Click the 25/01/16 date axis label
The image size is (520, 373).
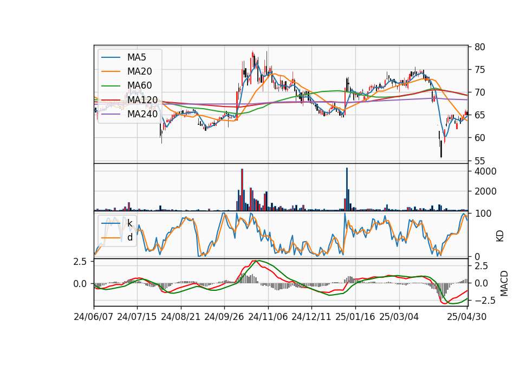pyautogui.click(x=355, y=317)
